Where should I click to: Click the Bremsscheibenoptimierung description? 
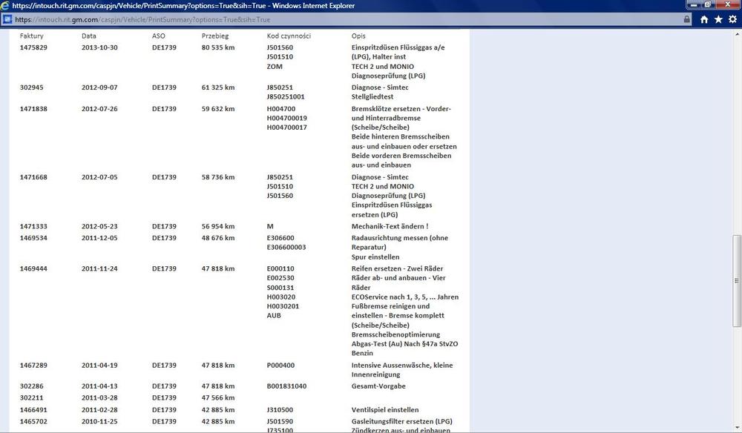[x=395, y=334]
